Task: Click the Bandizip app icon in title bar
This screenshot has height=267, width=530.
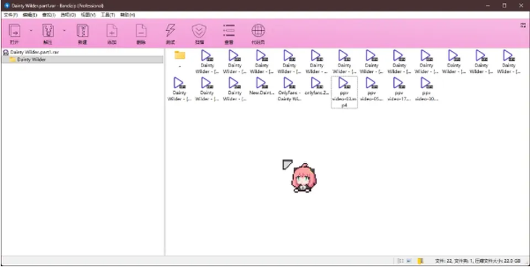Action: click(7, 6)
